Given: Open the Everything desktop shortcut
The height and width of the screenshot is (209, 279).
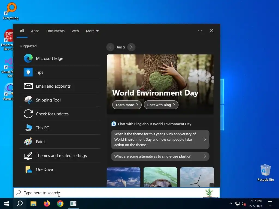Looking at the screenshot, I should (11, 11).
